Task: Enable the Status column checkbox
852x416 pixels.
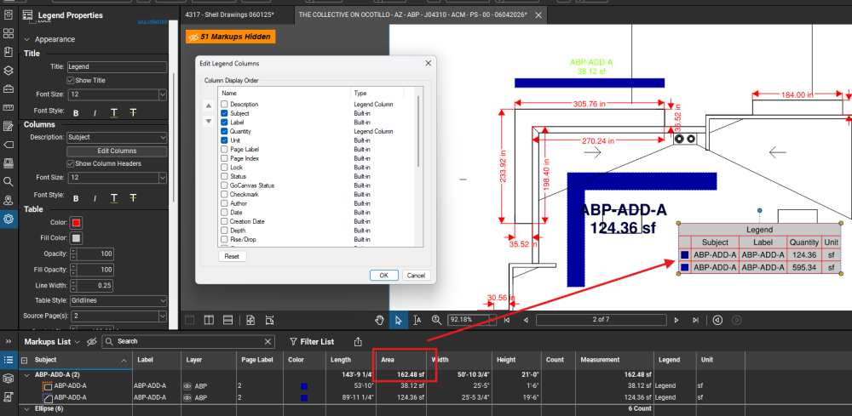Action: (x=224, y=176)
